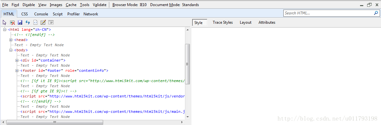The height and width of the screenshot is (125, 381).
Task: Collapse the body node
Action: click(x=11, y=50)
